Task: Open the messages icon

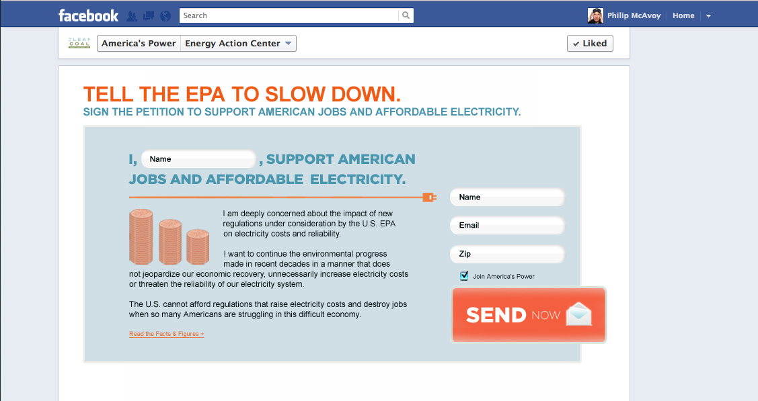Action: (149, 15)
